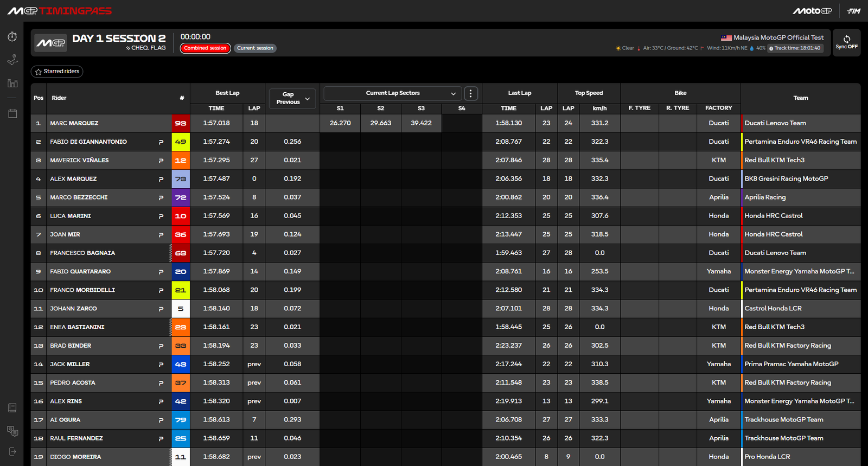868x466 pixels.
Task: Open the track map icon in sidebar
Action: 12,60
